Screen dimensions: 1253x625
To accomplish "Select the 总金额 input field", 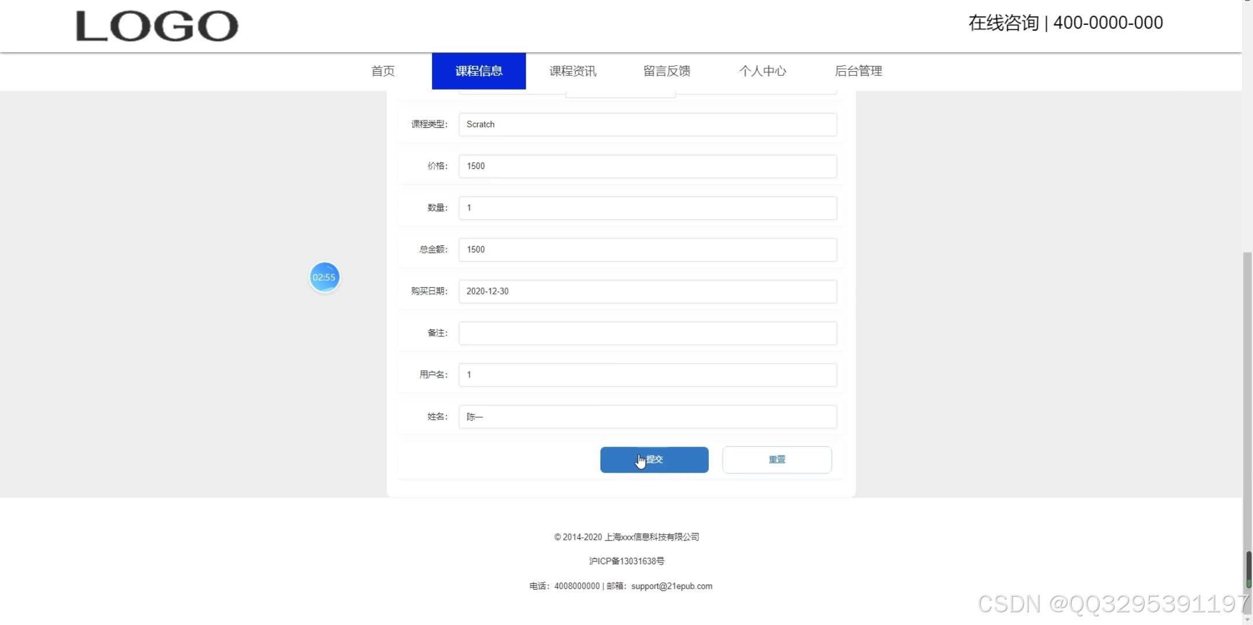I will 648,249.
